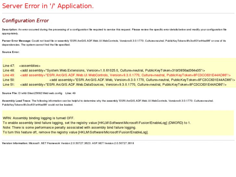Click the 'To enable assembly bind failure logging' line
Viewport: 236px width, 177px height.
(x=97, y=123)
